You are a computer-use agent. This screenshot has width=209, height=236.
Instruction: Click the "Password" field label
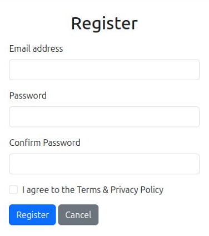point(28,96)
